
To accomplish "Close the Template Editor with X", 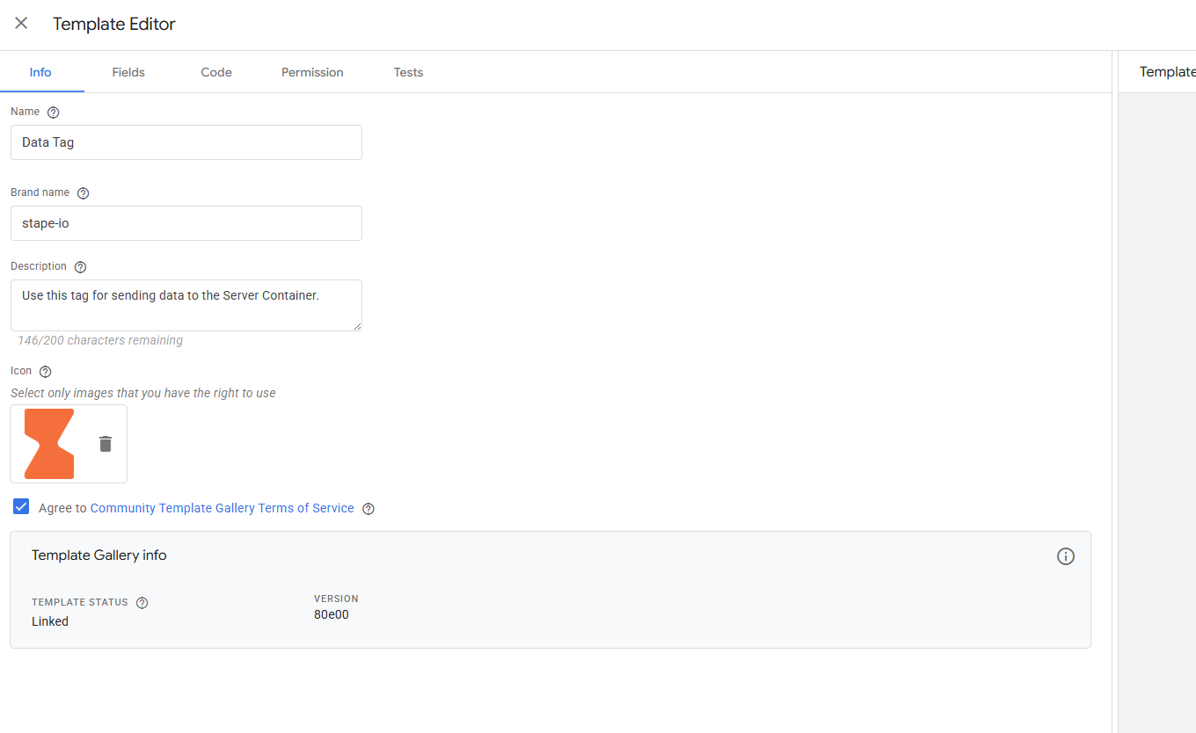I will click(x=21, y=24).
